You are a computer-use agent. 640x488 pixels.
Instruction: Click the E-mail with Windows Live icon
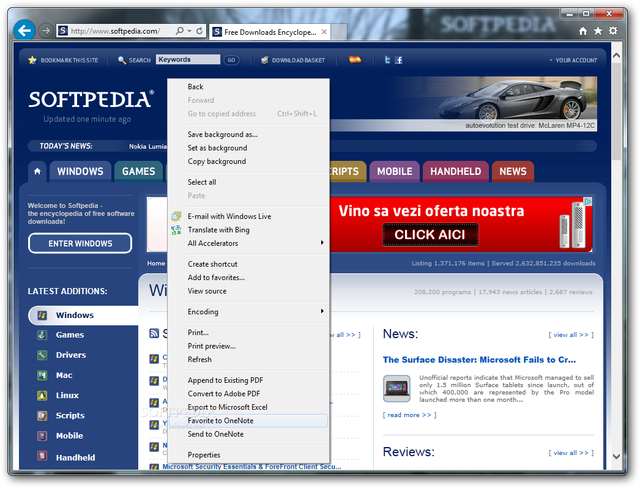pyautogui.click(x=176, y=216)
